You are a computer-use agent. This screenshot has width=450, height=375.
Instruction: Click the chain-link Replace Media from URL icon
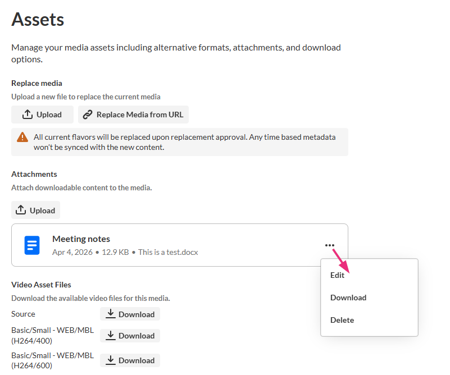[x=87, y=115]
